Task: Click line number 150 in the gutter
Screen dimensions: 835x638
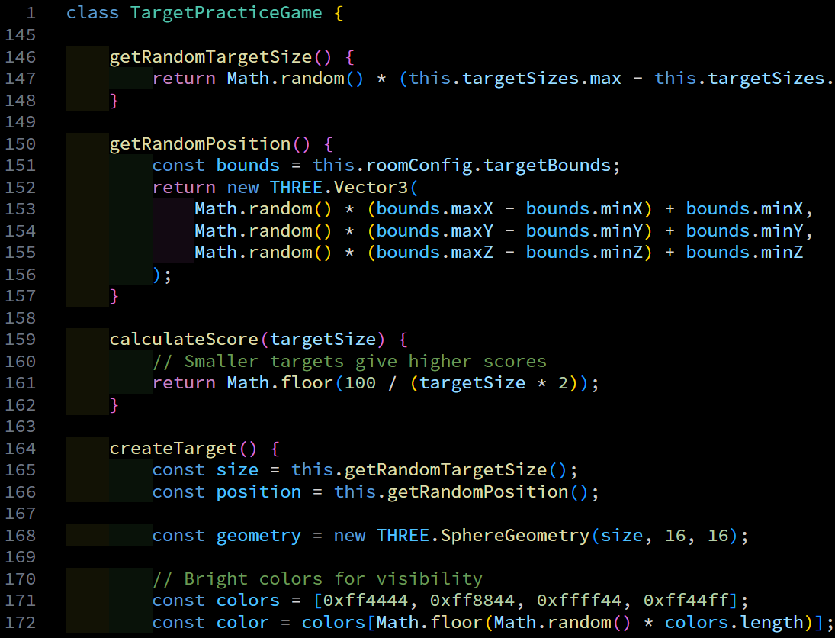Action: [x=21, y=144]
